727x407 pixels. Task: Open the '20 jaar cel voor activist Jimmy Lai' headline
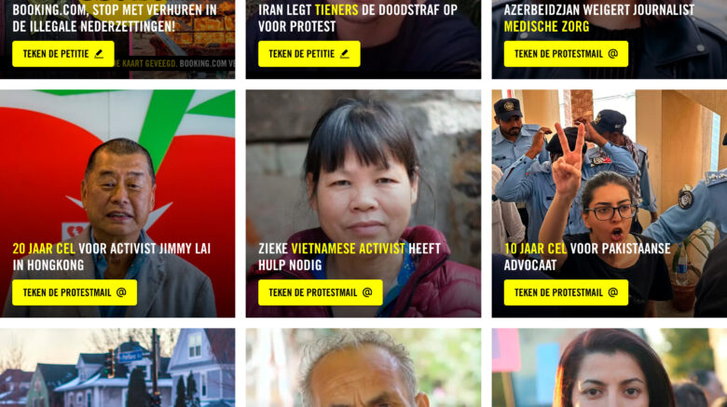pyautogui.click(x=111, y=257)
